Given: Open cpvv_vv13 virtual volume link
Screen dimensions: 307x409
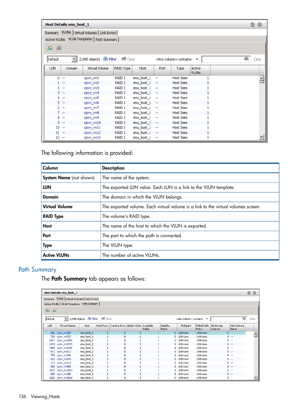Looking at the screenshot, I should (92, 137).
